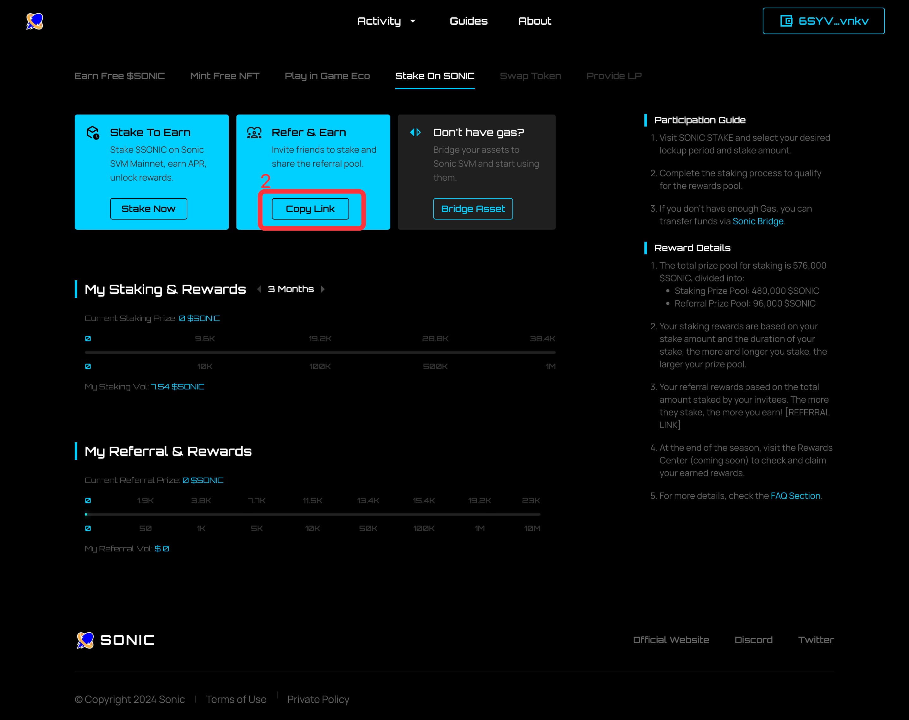Click the Bridge Asset button
The width and height of the screenshot is (909, 720).
point(473,208)
